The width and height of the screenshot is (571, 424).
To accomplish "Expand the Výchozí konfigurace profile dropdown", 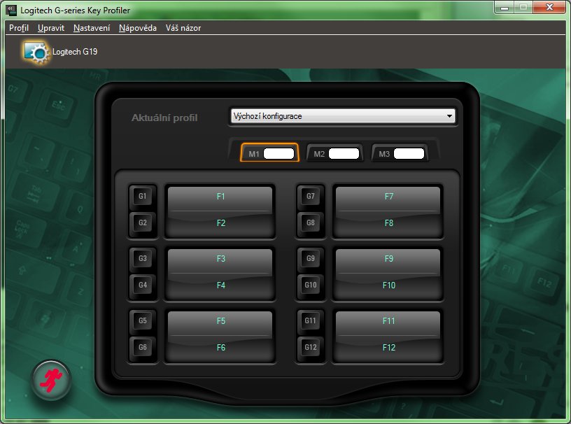I will (x=343, y=116).
